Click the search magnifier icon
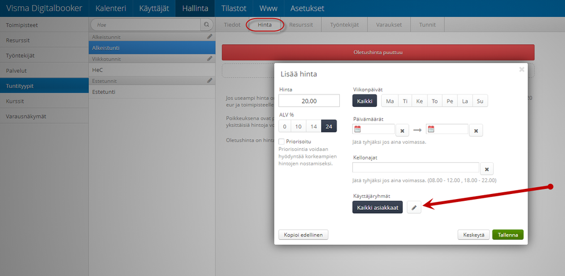This screenshot has width=565, height=276. tap(206, 25)
